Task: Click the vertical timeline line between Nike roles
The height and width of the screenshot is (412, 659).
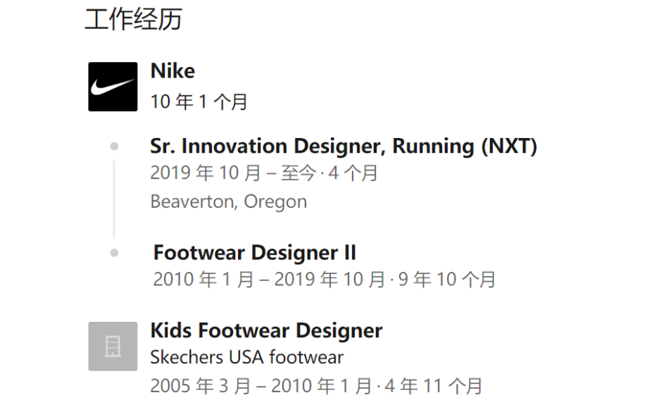Action: (x=114, y=199)
